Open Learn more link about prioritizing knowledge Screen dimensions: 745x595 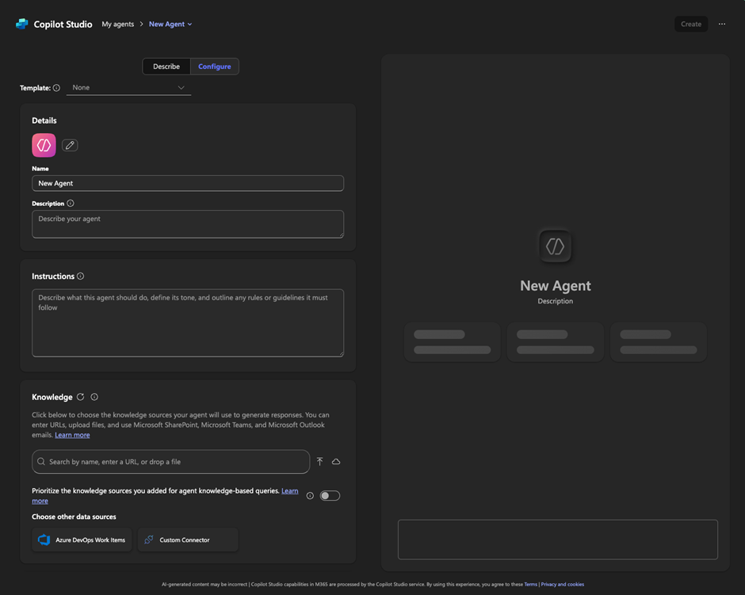(x=289, y=491)
